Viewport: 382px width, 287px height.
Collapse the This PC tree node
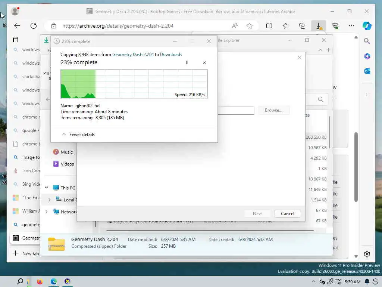(x=47, y=188)
